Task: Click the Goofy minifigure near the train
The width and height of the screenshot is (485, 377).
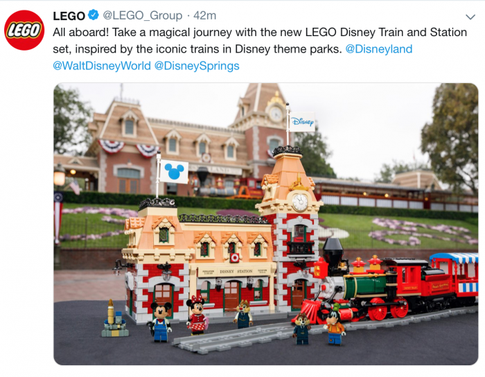Action: point(335,325)
